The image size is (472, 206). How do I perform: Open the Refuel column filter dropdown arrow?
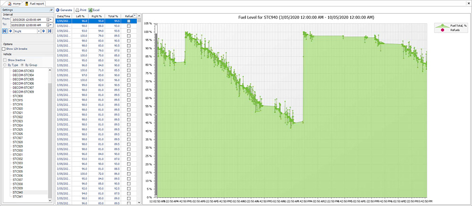(135, 15)
